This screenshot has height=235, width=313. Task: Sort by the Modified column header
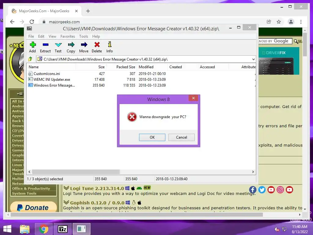[x=152, y=67]
